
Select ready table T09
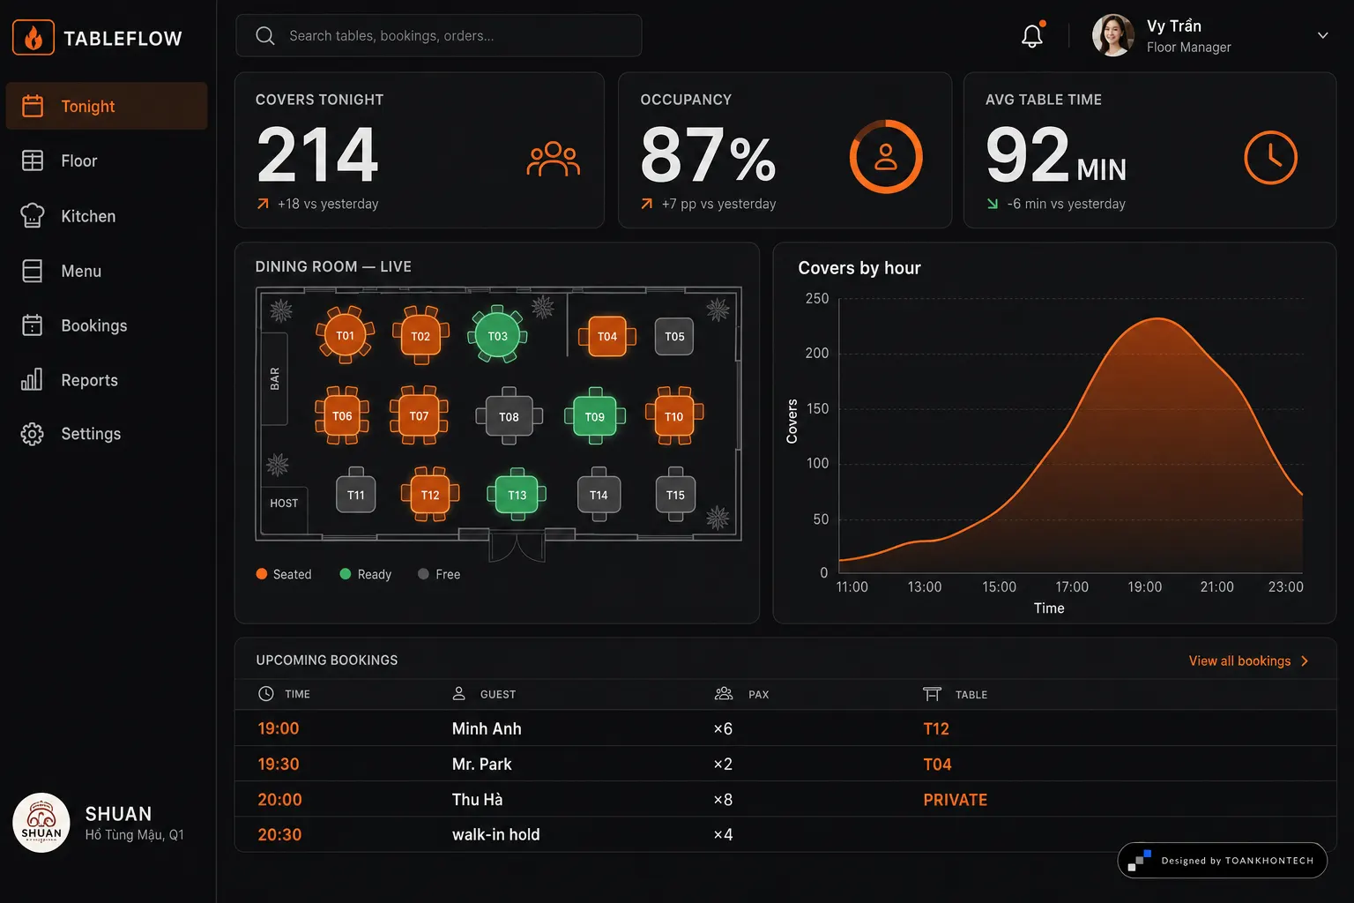coord(595,416)
